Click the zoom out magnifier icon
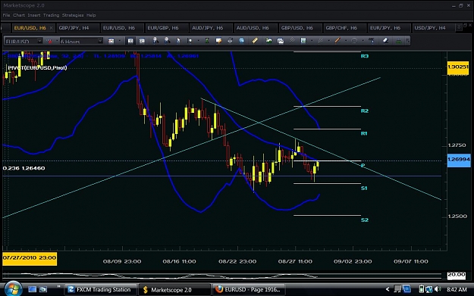The image size is (474, 296). tap(167, 40)
